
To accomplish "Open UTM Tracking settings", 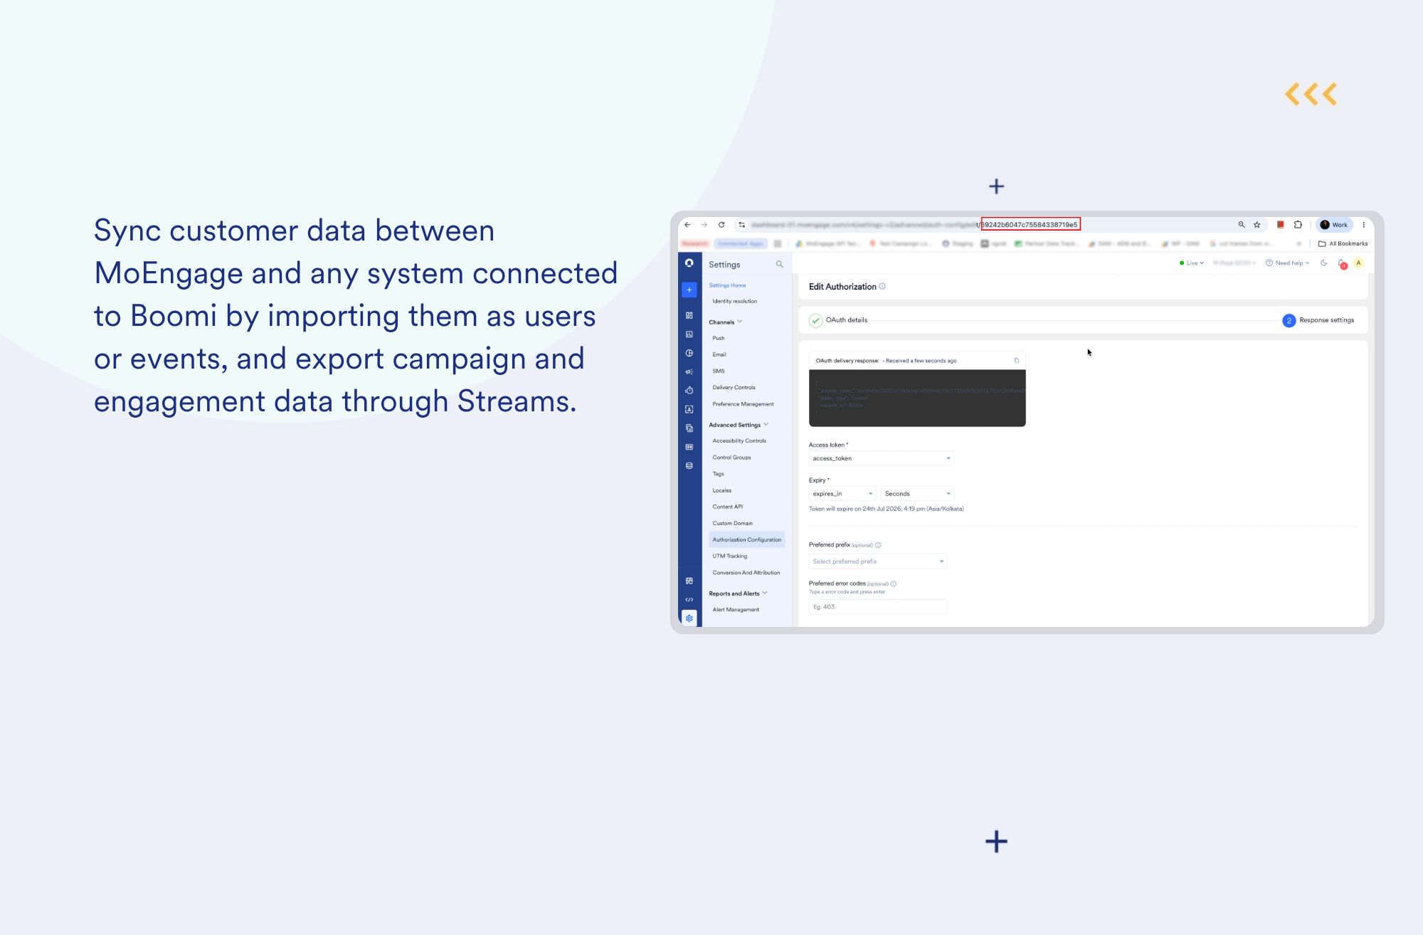I will [x=730, y=556].
